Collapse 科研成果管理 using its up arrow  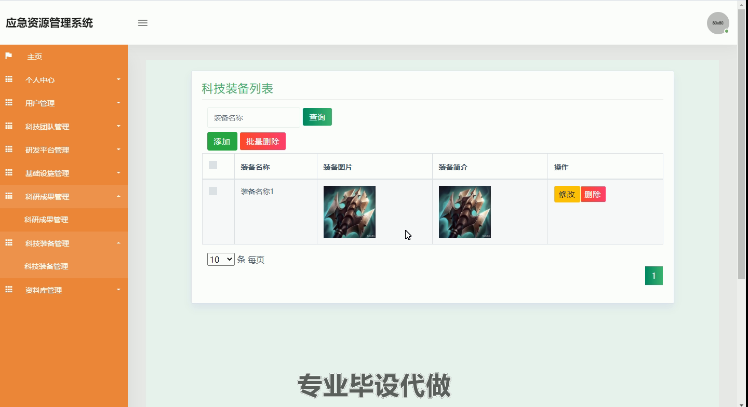118,196
